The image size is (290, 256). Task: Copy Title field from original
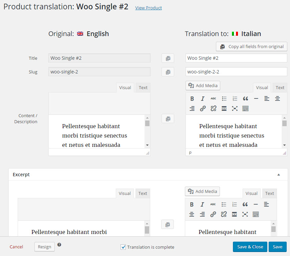coord(168,58)
